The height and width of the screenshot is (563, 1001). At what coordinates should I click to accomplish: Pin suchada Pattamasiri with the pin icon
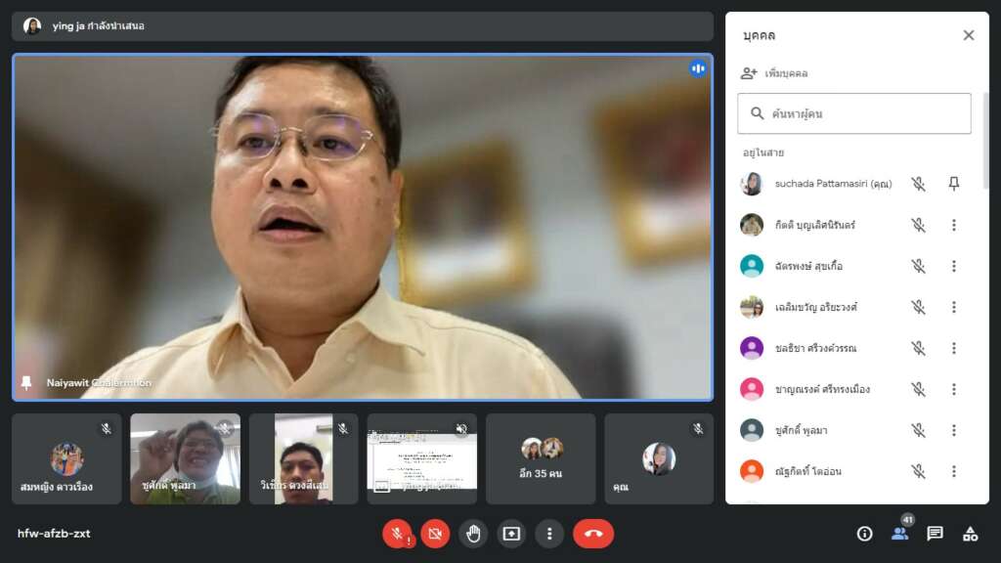coord(954,184)
